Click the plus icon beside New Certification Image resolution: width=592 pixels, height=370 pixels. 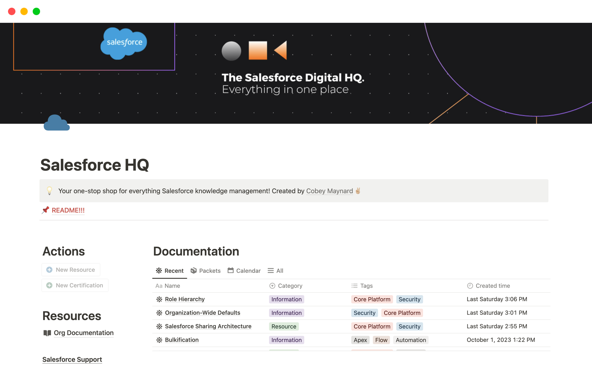[x=49, y=286]
